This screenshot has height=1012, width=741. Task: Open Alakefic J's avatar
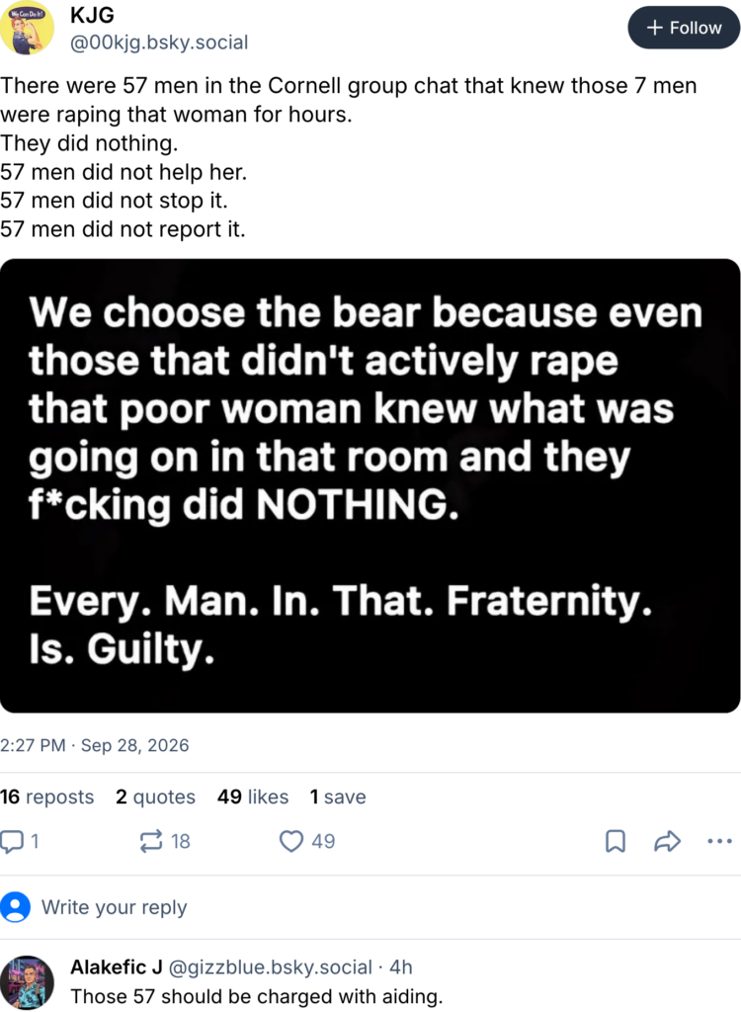click(x=27, y=982)
